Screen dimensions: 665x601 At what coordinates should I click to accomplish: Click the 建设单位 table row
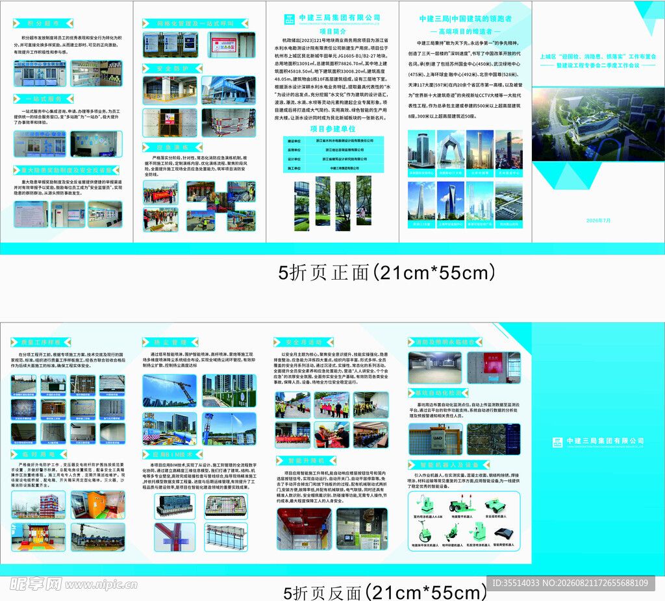point(333,141)
